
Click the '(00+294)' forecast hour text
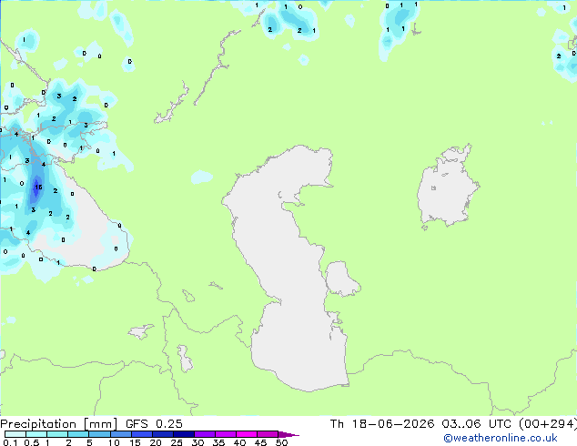tap(548, 424)
